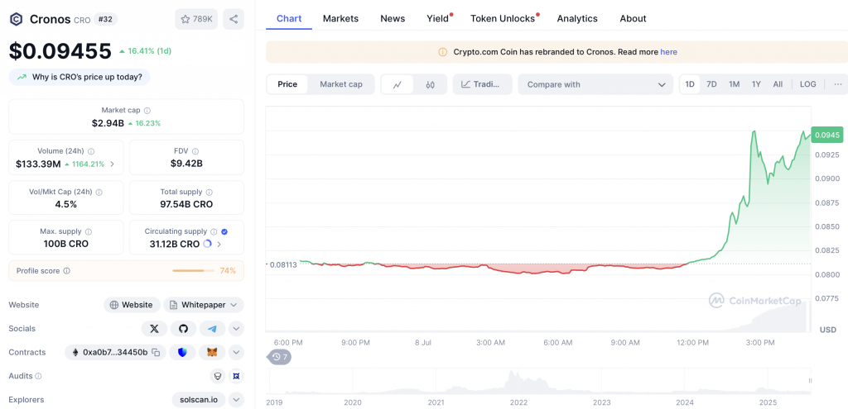
Task: Click the Profile score info icon
Action: [66, 271]
